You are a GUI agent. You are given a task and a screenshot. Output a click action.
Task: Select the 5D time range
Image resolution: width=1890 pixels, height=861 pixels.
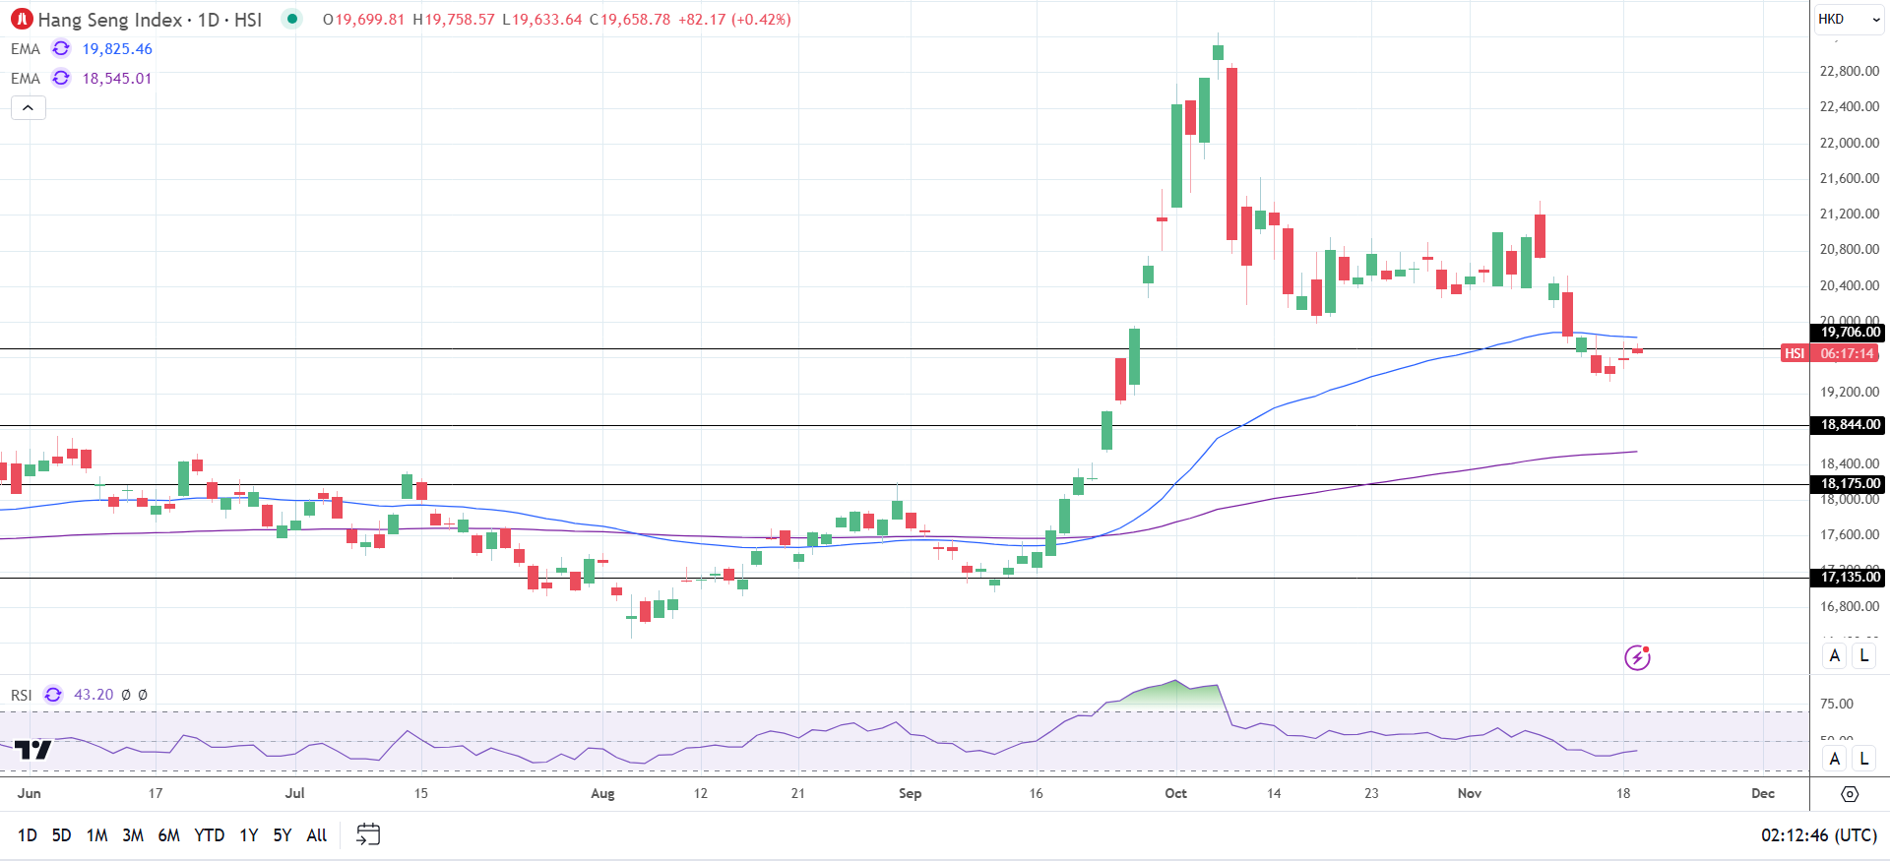61,835
